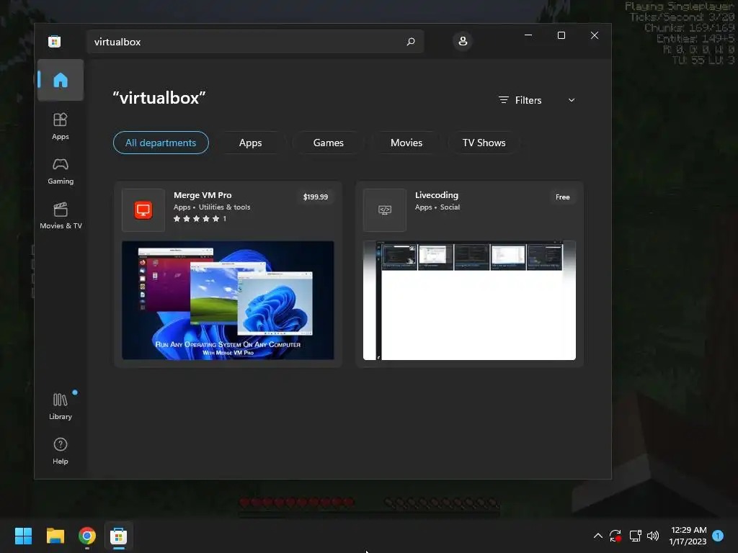Click the "virtualbox" results heading
The width and height of the screenshot is (738, 553).
point(159,98)
